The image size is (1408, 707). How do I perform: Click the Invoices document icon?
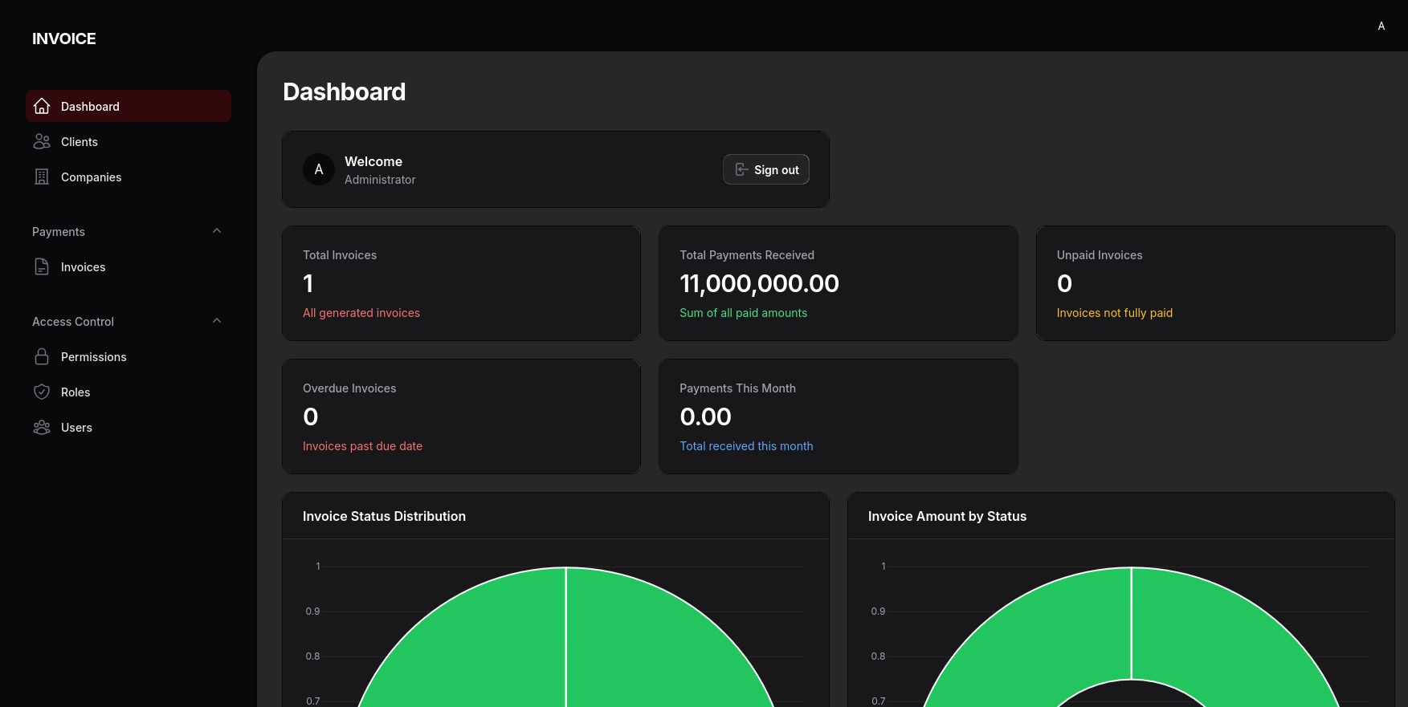click(x=42, y=266)
